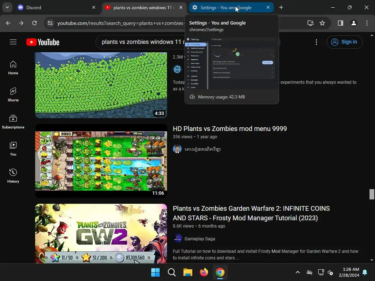View site information icon in address bar
This screenshot has width=375, height=281.
click(x=50, y=23)
